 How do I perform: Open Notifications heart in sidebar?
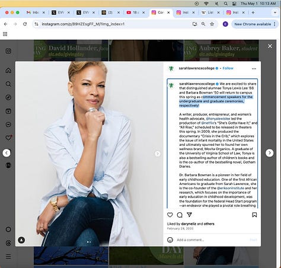click(x=8, y=138)
